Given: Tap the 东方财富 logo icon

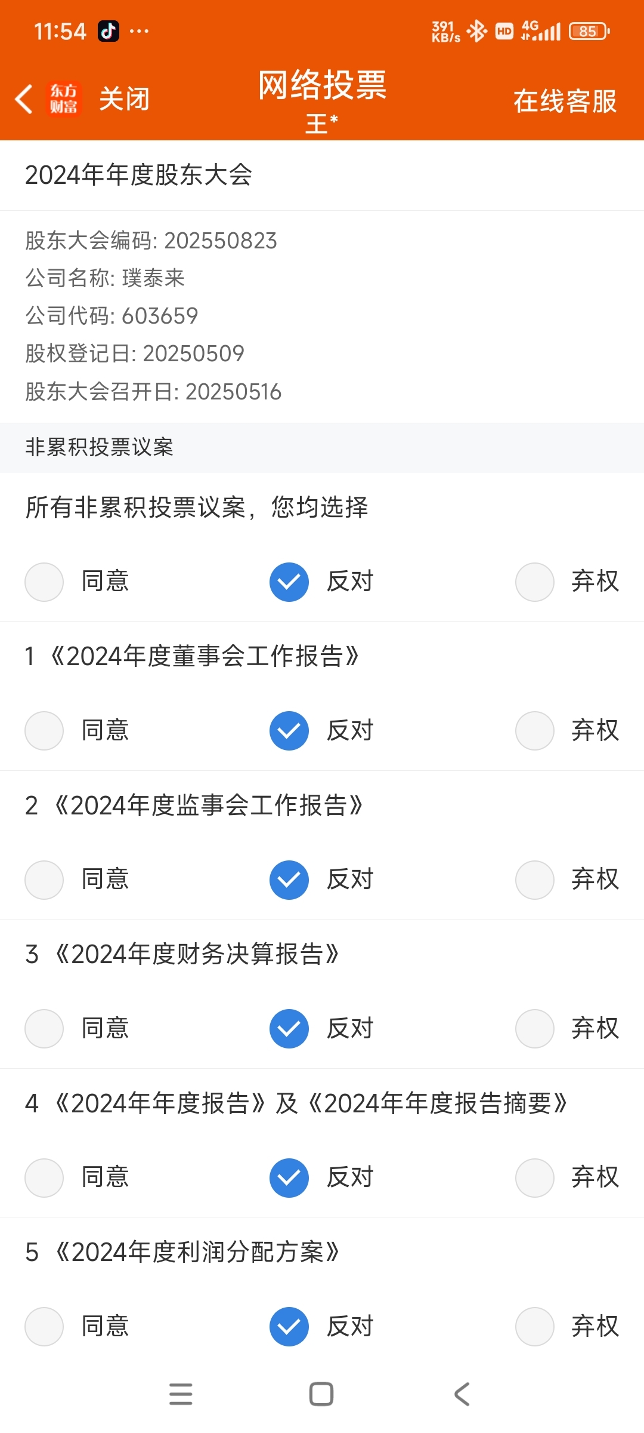Looking at the screenshot, I should 63,99.
